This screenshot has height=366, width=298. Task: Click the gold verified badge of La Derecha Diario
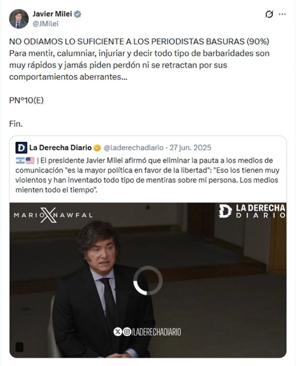coord(97,148)
